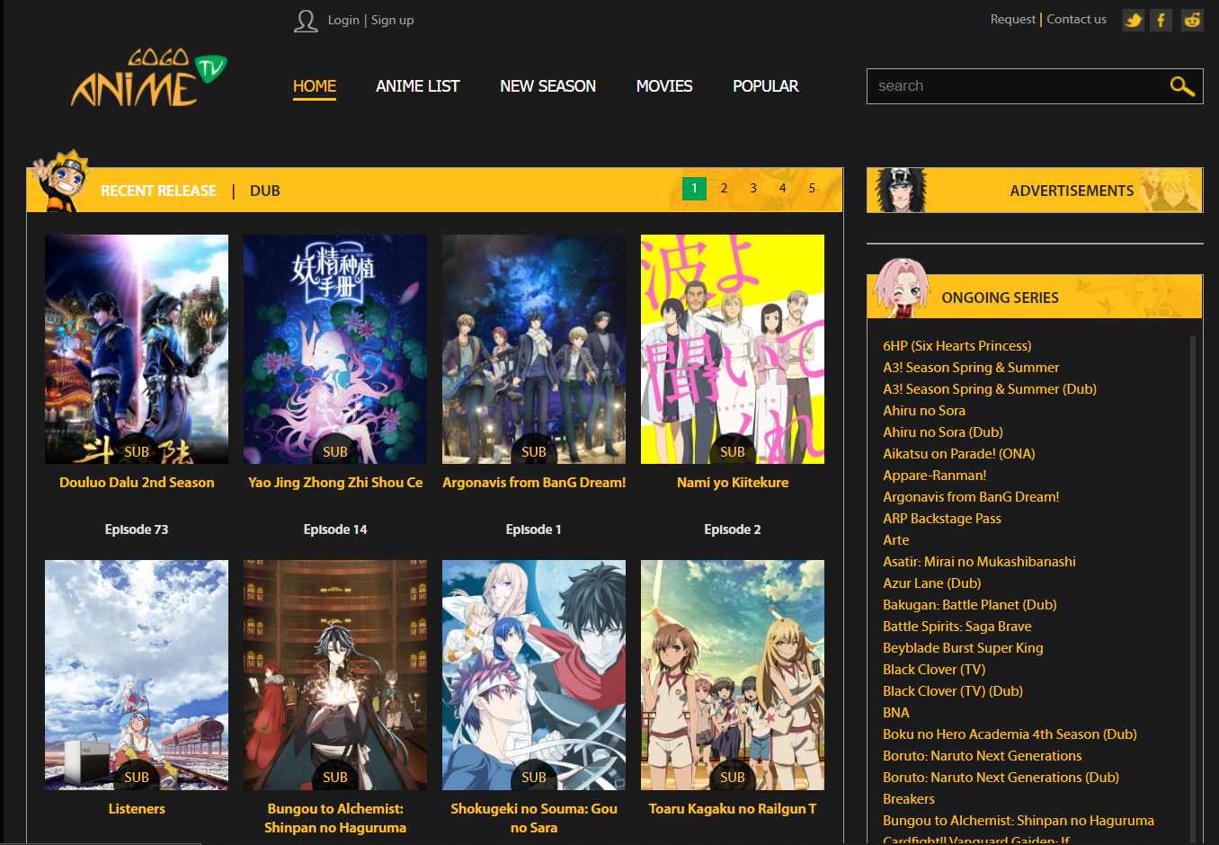Open the POPULAR menu
Image resolution: width=1219 pixels, height=845 pixels.
pos(766,86)
